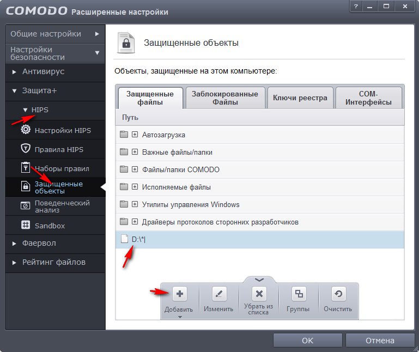Click the Изменить pencil icon
The image size is (419, 352).
[x=219, y=294]
